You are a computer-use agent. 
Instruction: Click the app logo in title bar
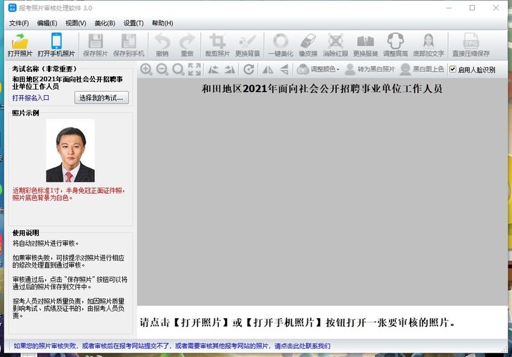13,8
